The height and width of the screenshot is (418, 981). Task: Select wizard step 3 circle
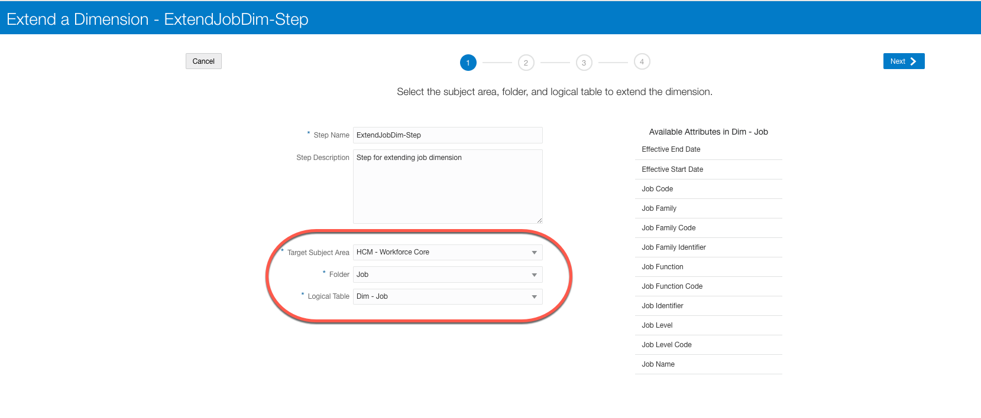coord(584,63)
